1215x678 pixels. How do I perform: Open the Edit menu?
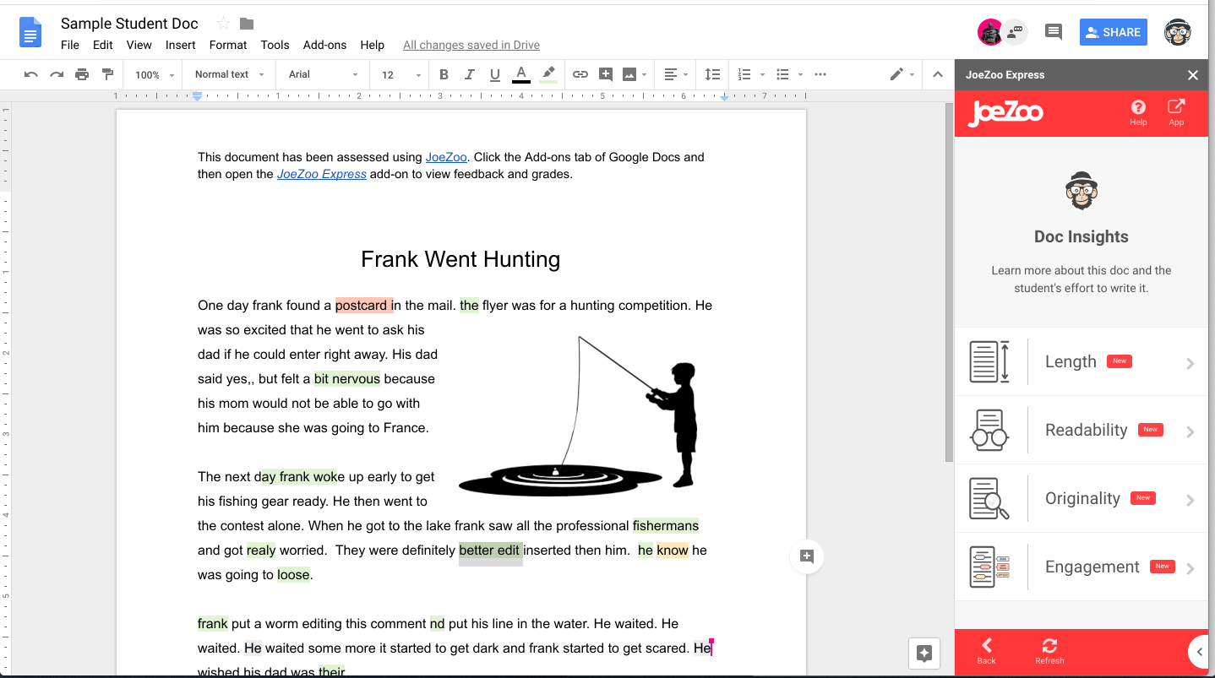tap(103, 45)
